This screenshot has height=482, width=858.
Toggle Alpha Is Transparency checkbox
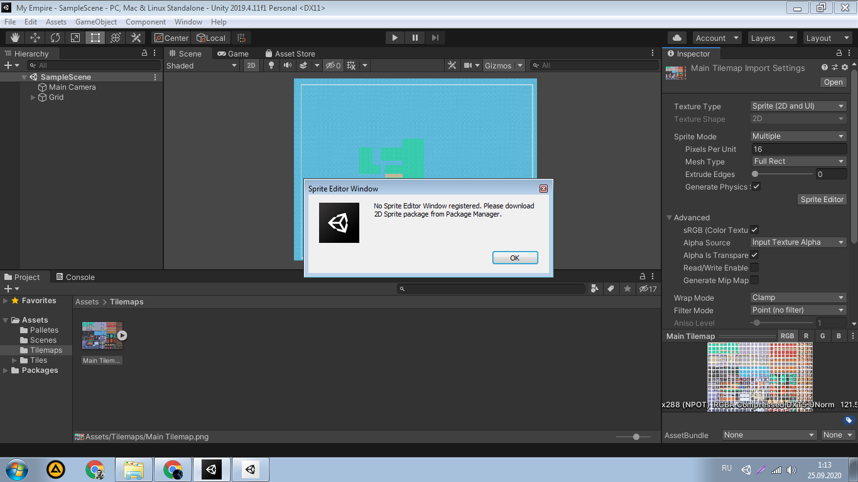(754, 255)
